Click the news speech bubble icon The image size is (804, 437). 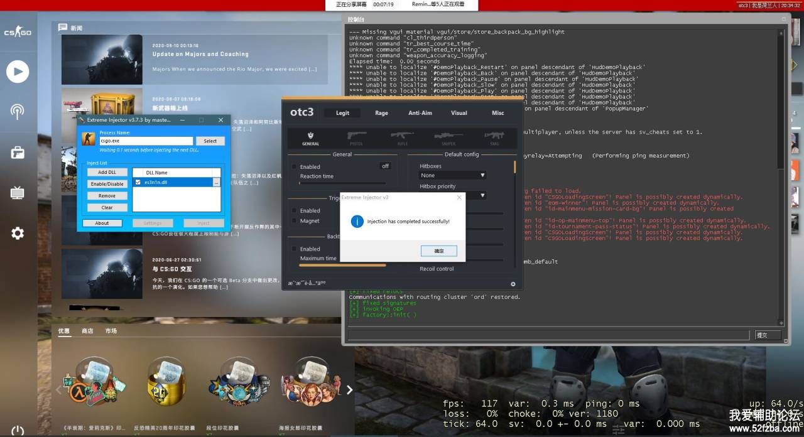[63, 28]
